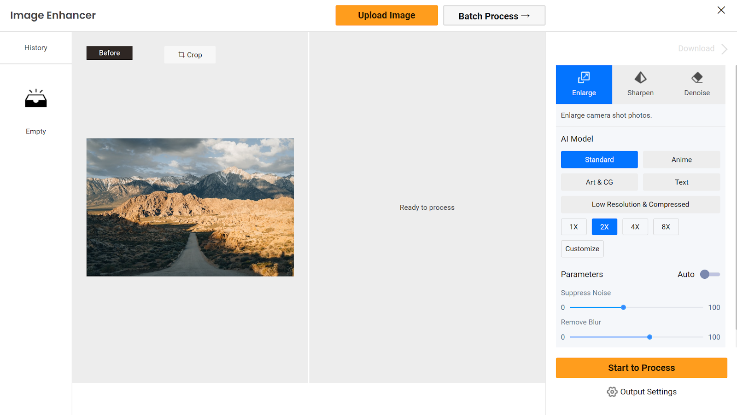The width and height of the screenshot is (737, 415).
Task: Open Customize scale options
Action: pyautogui.click(x=582, y=249)
